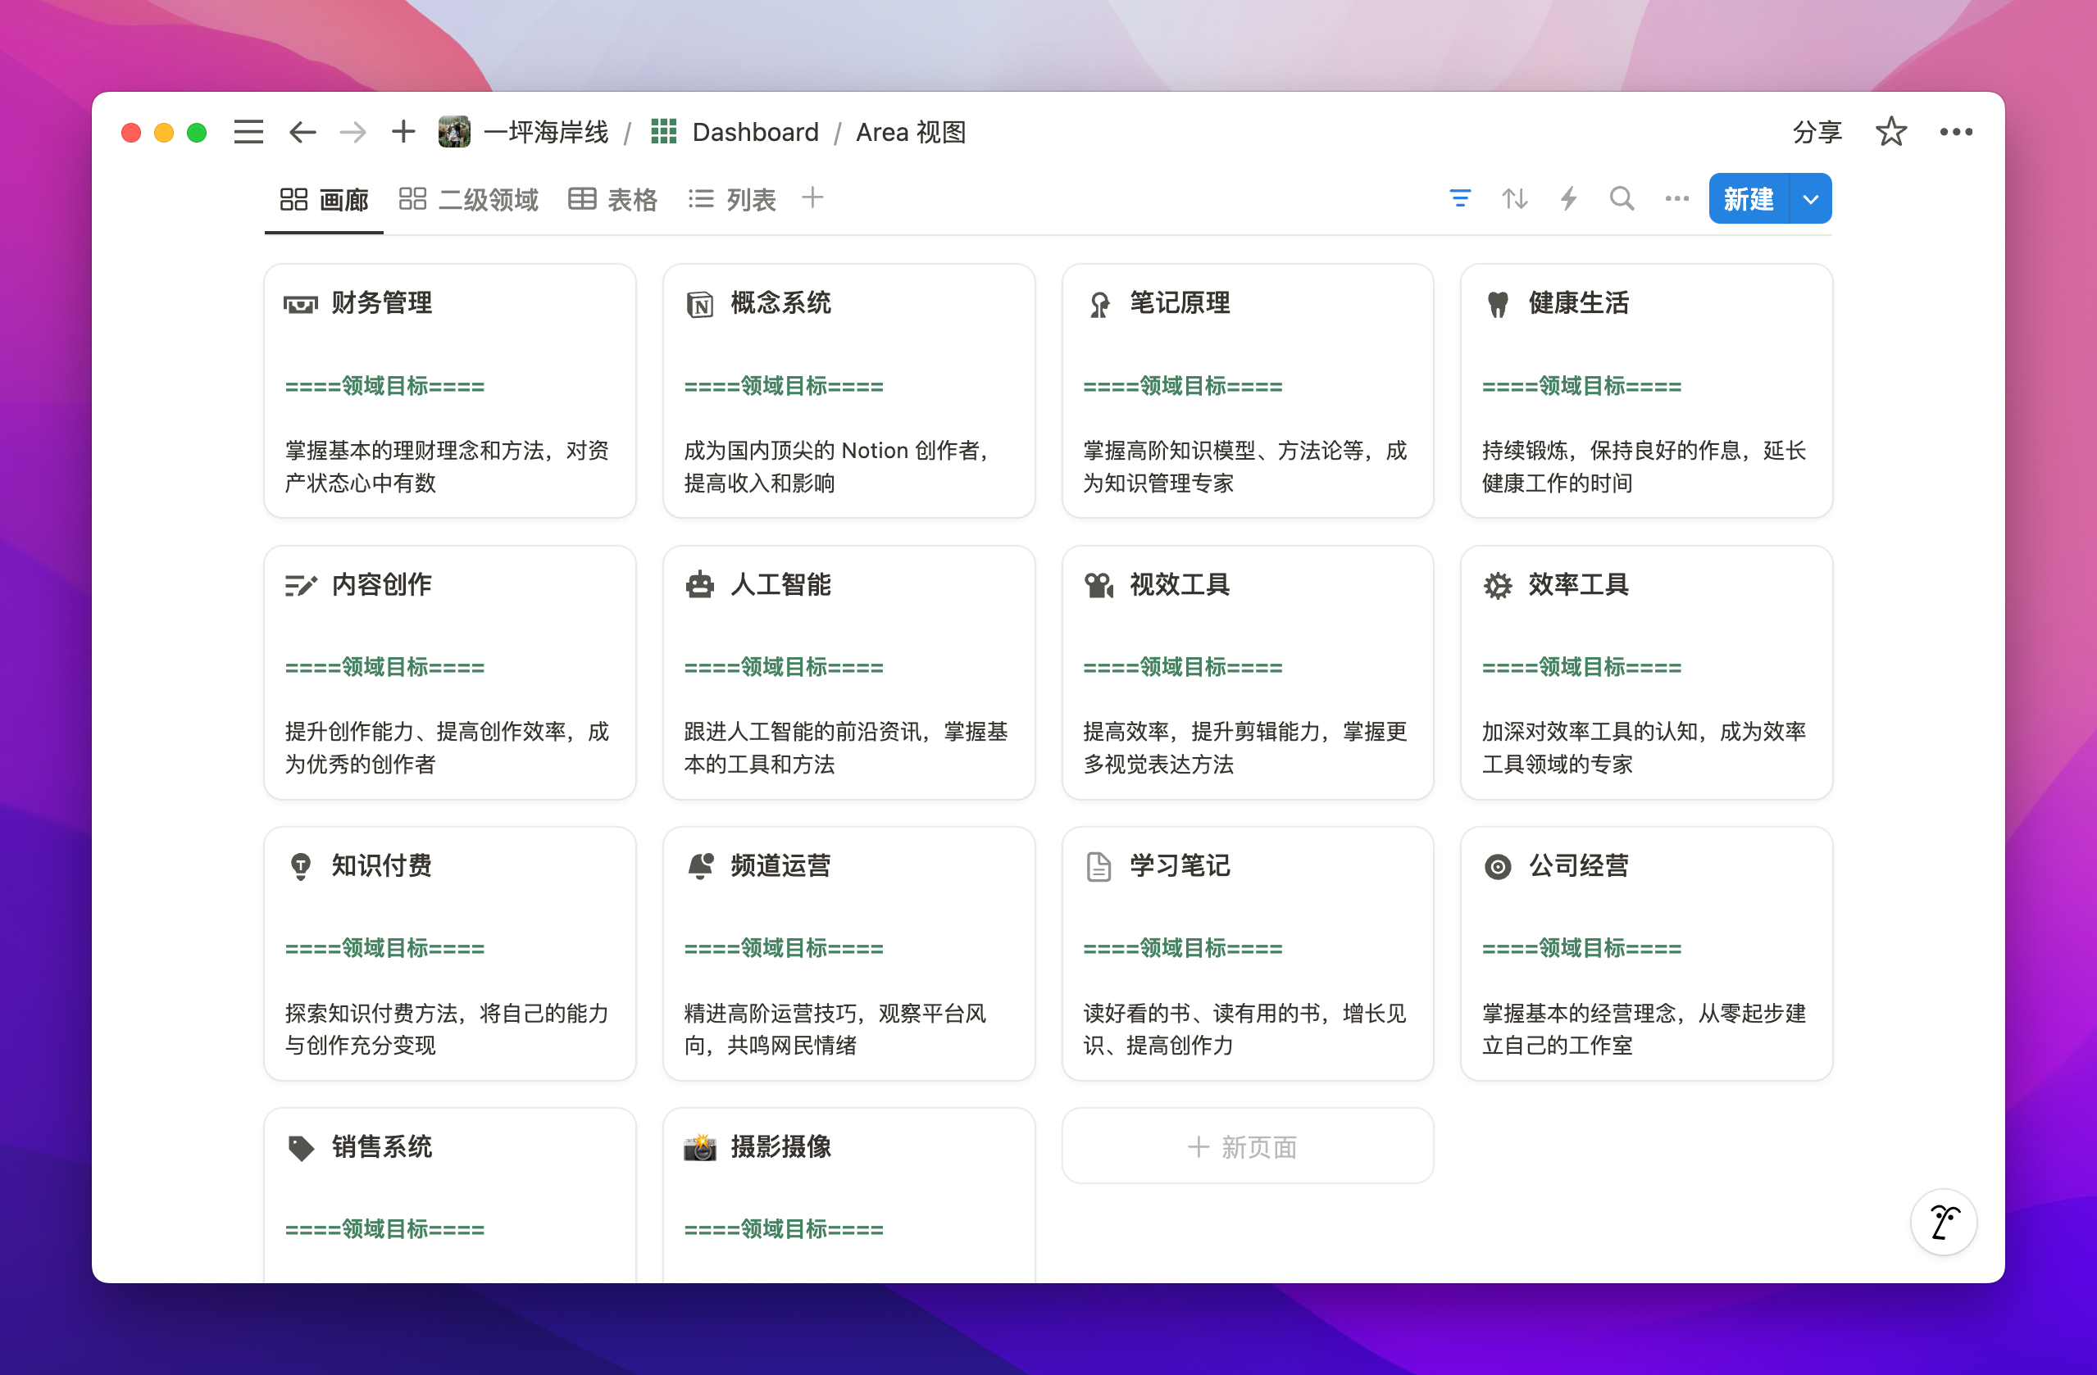
Task: Open the page options three-dot menu
Action: 1956,132
